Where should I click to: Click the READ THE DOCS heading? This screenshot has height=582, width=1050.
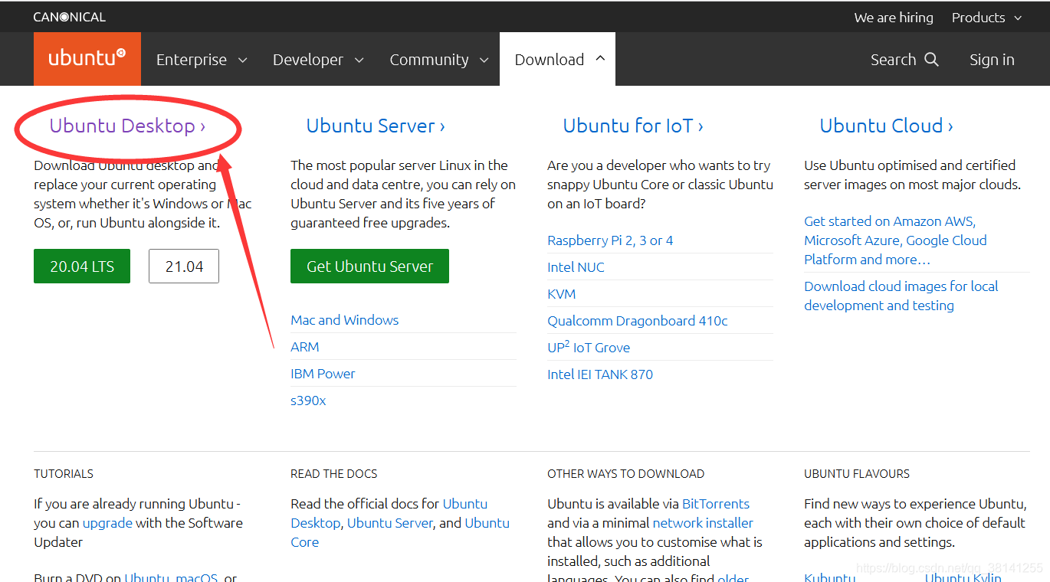(x=334, y=474)
